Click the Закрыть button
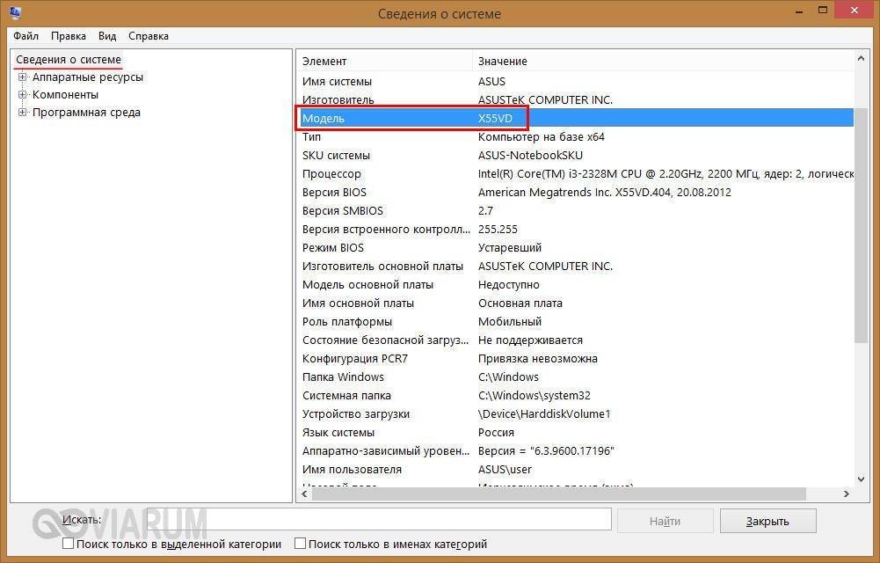Image resolution: width=880 pixels, height=563 pixels. coord(767,521)
